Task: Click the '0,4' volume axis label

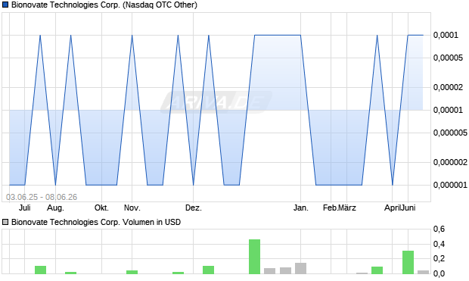Action: [x=439, y=245]
